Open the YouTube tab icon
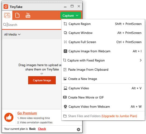Viewport: 146px width, 134px height. click(28, 15)
